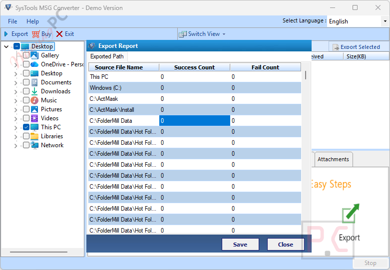Click the This PC monitor icon
Viewport: 390px width, 270px height.
coord(34,127)
